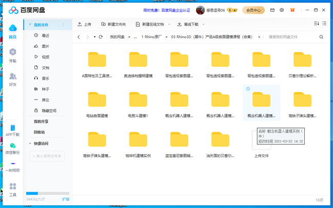Go back with the left arrow
Viewport: 333px width, 208px height.
tap(79, 37)
